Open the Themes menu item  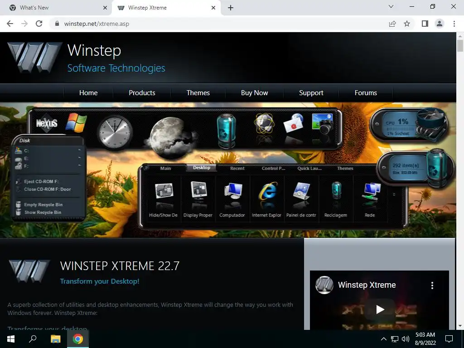[198, 92]
